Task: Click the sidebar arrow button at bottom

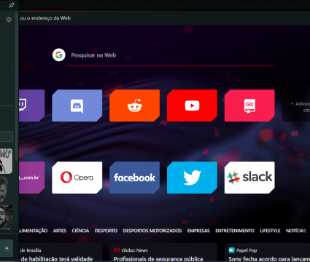Action: (7, 248)
